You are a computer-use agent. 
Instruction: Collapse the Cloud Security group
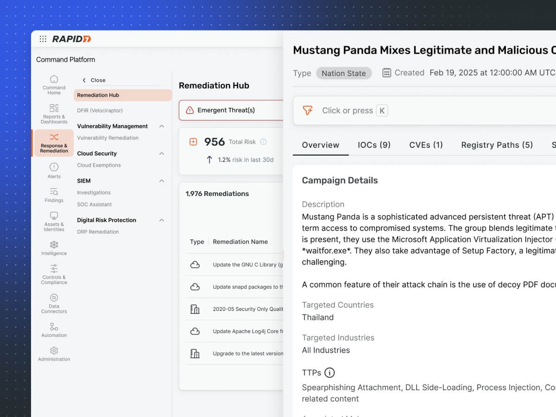tap(162, 153)
